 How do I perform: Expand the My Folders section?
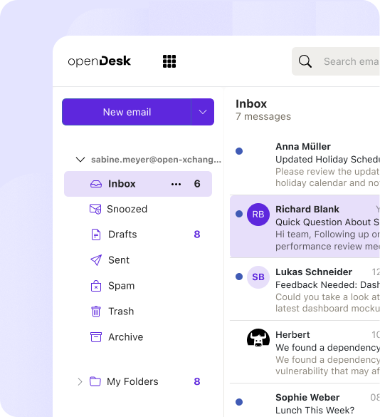pyautogui.click(x=80, y=381)
